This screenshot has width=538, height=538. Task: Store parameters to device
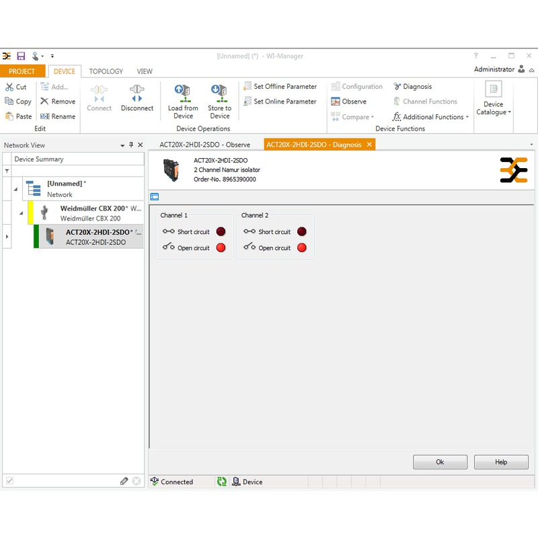point(220,102)
